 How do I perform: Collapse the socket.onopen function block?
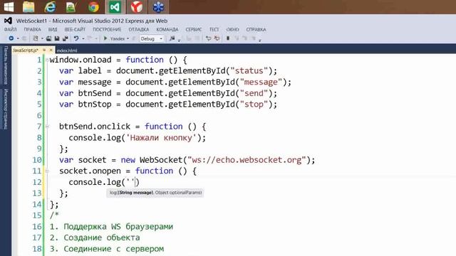47,171
